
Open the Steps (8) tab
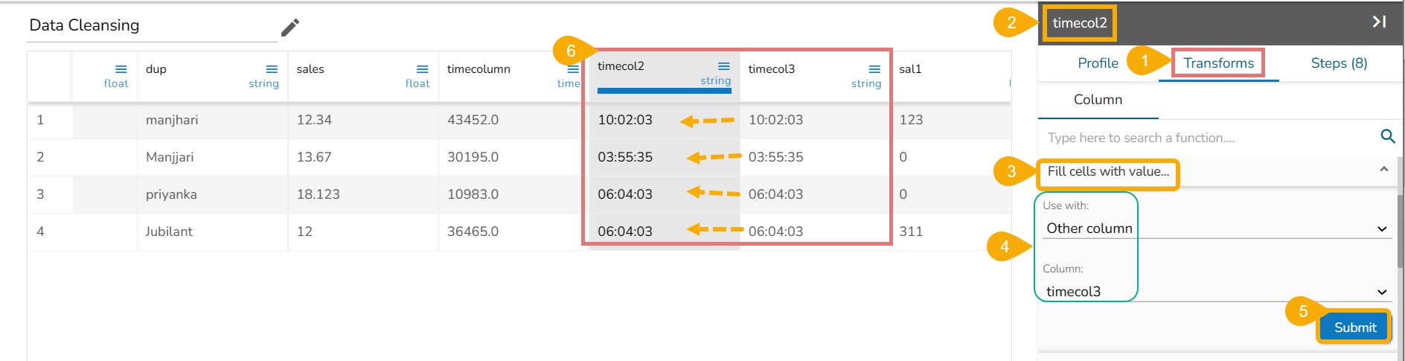pyautogui.click(x=1338, y=63)
